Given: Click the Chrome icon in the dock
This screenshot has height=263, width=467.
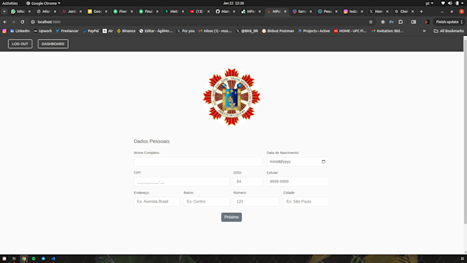Looking at the screenshot, I should (24, 258).
